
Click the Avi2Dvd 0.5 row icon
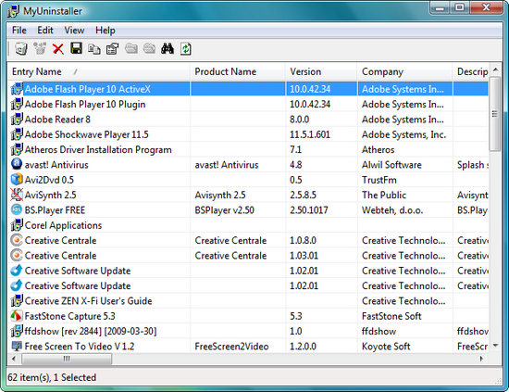(17, 180)
